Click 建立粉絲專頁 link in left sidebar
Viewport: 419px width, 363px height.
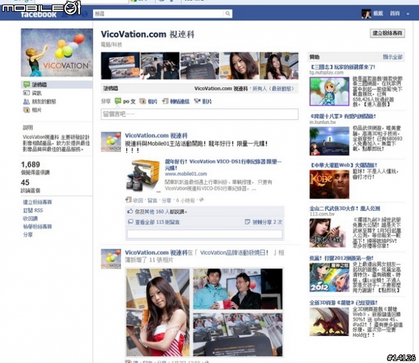coord(37,202)
